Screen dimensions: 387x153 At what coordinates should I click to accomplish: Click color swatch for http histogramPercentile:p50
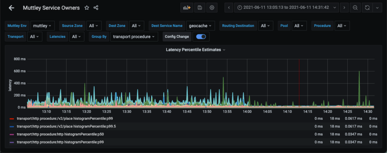click(x=12, y=134)
